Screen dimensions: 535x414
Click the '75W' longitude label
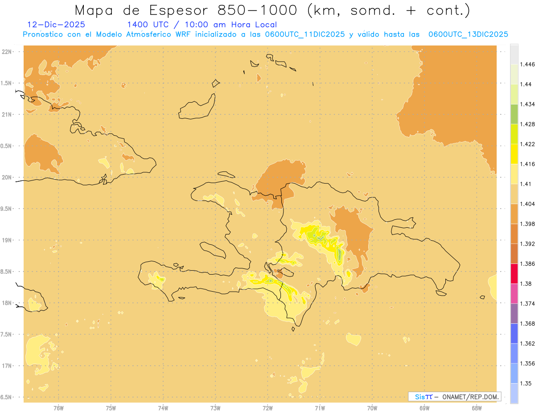pyautogui.click(x=111, y=408)
